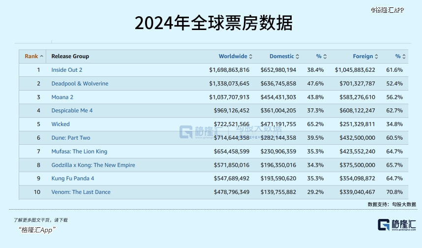This screenshot has height=248, width=422.
Task: Open Venom: The Last Dance link
Action: pos(81,192)
